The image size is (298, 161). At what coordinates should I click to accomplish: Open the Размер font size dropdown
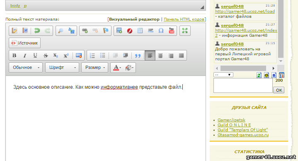point(94,68)
